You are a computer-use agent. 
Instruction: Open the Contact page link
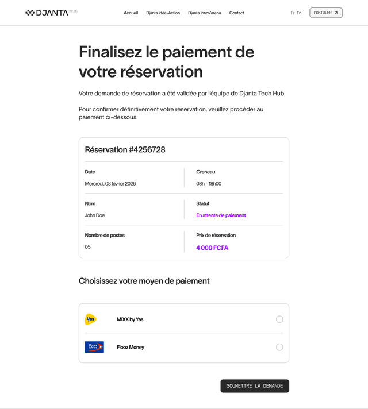tap(237, 13)
